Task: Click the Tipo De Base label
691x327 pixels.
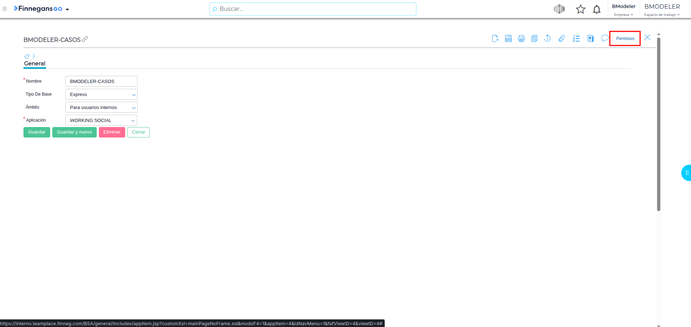Action: 39,94
